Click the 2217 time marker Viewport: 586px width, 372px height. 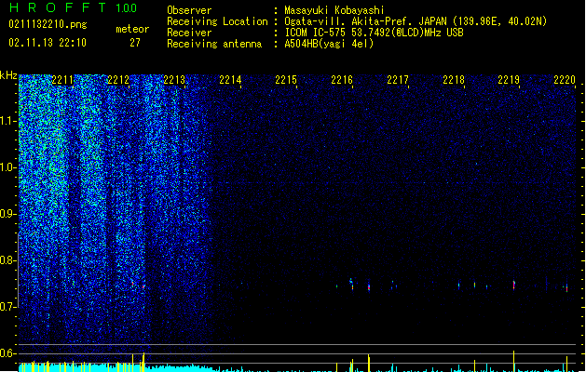pyautogui.click(x=398, y=80)
